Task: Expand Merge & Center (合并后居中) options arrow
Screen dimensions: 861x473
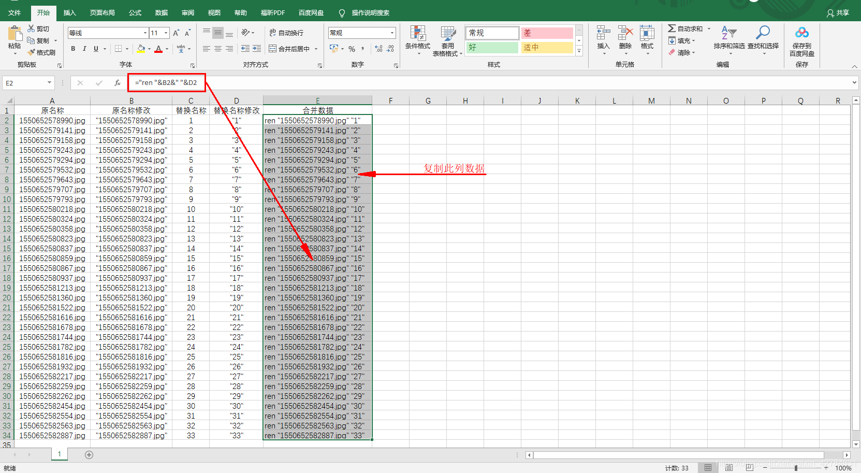Action: tap(316, 49)
